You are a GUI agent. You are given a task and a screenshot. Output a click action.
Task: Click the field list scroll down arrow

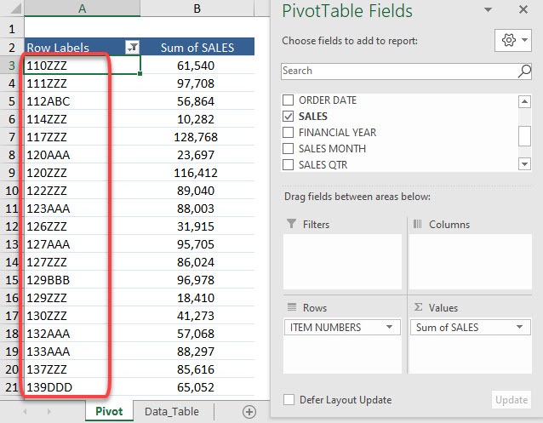pos(524,164)
